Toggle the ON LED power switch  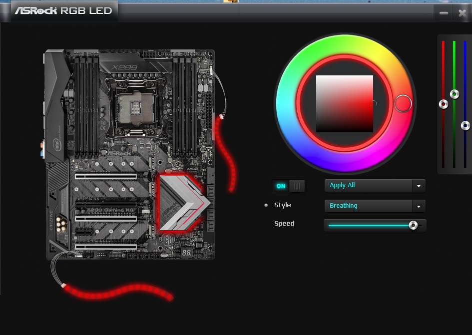[288, 186]
